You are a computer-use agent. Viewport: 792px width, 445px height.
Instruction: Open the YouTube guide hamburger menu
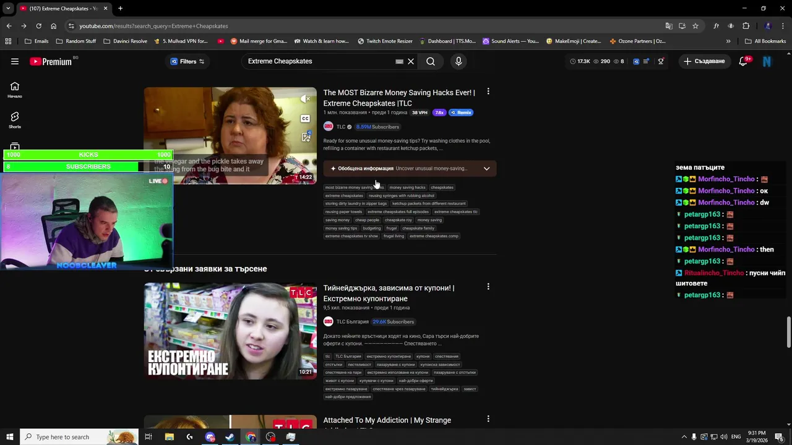(x=15, y=61)
